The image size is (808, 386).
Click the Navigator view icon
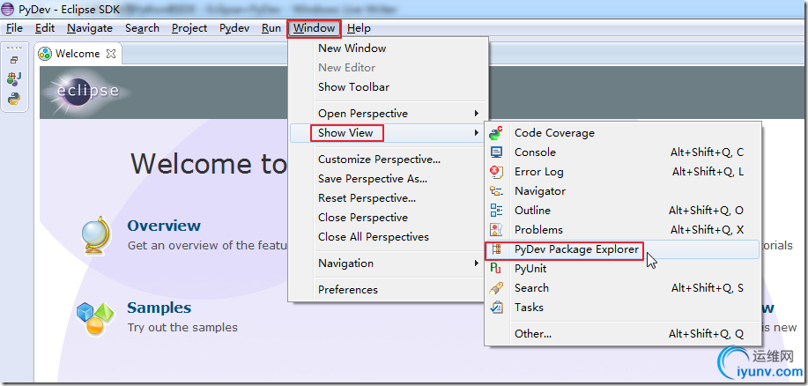click(x=496, y=191)
